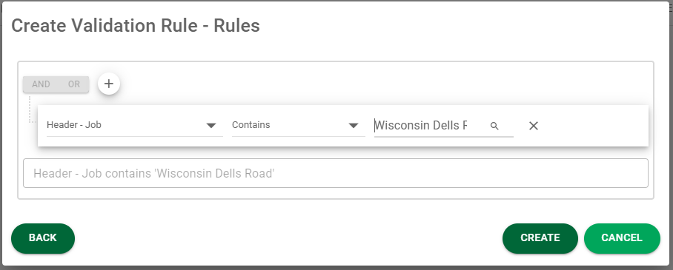Click the arrow icon beside Header - Job
The image size is (673, 270).
point(210,126)
